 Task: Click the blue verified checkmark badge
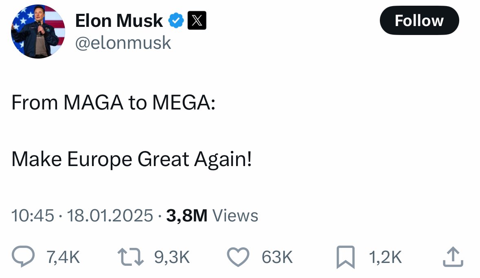176,21
